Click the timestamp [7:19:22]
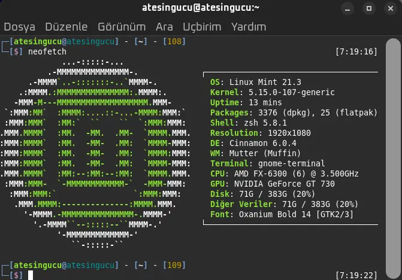Image resolution: width=402 pixels, height=280 pixels. pyautogui.click(x=356, y=275)
